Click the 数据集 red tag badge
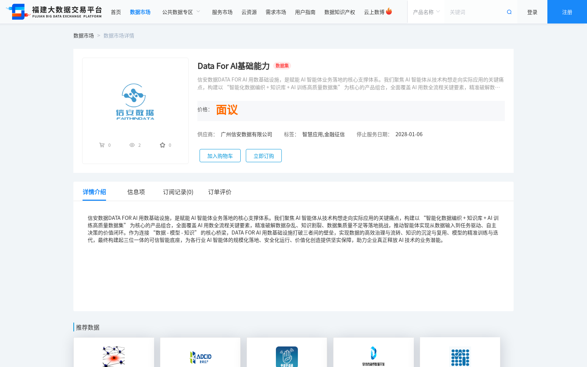This screenshot has width=587, height=367. coord(282,66)
